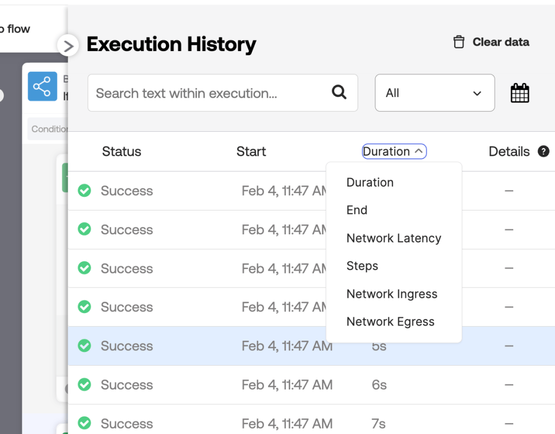
Task: Open the All status filter dropdown
Action: point(434,93)
